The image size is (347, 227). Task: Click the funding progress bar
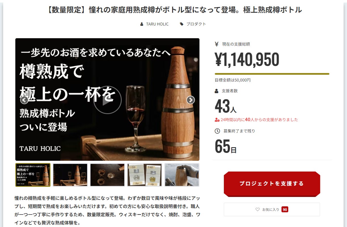(272, 74)
